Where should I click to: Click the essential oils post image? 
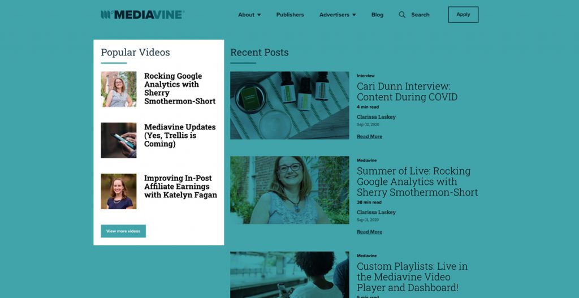point(289,105)
